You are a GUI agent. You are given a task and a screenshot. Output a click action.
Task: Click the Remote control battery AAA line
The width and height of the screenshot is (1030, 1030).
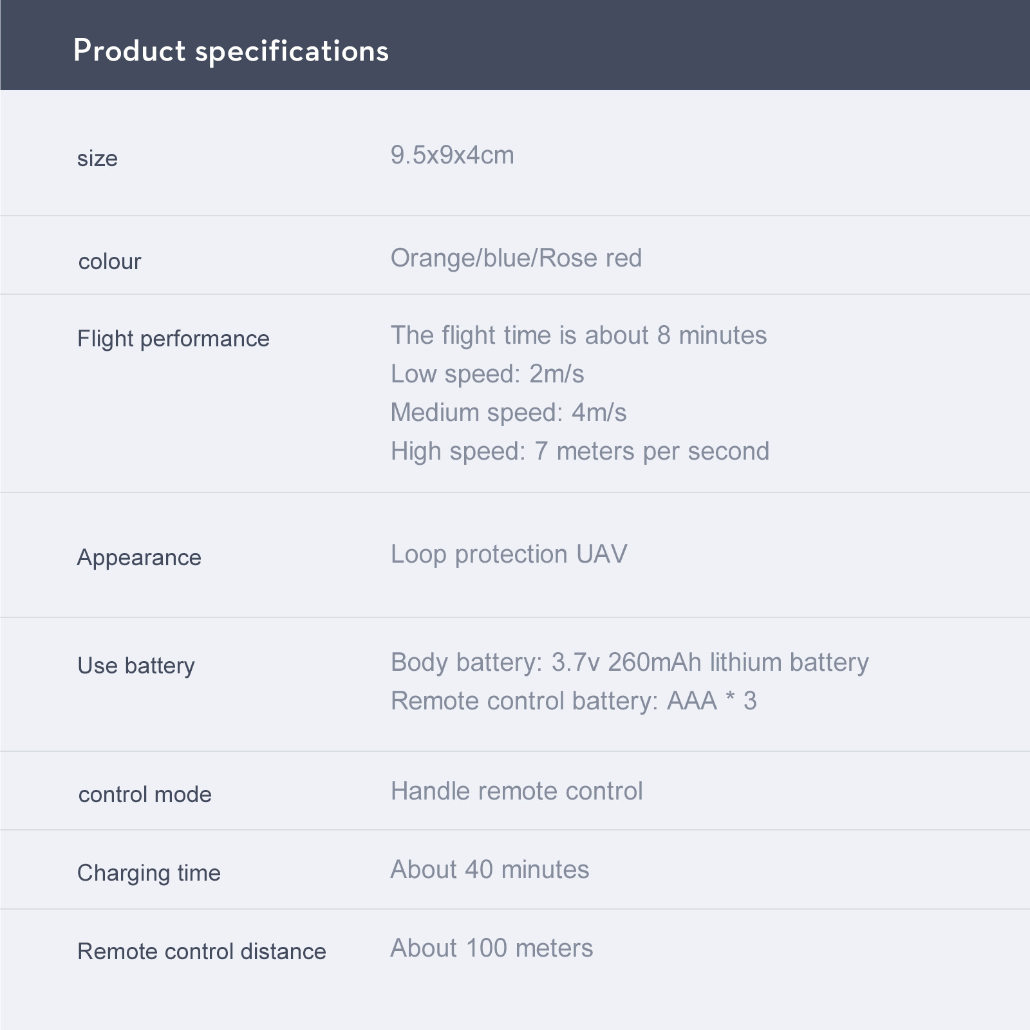(573, 701)
